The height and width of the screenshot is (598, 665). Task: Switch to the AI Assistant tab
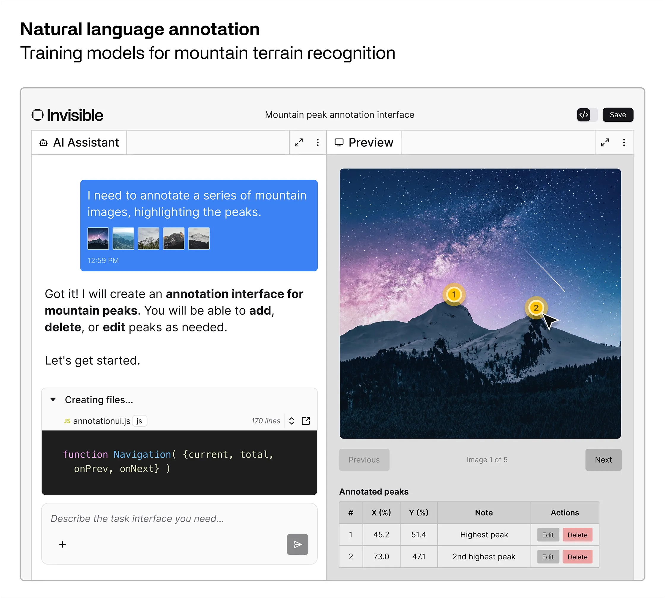point(79,142)
